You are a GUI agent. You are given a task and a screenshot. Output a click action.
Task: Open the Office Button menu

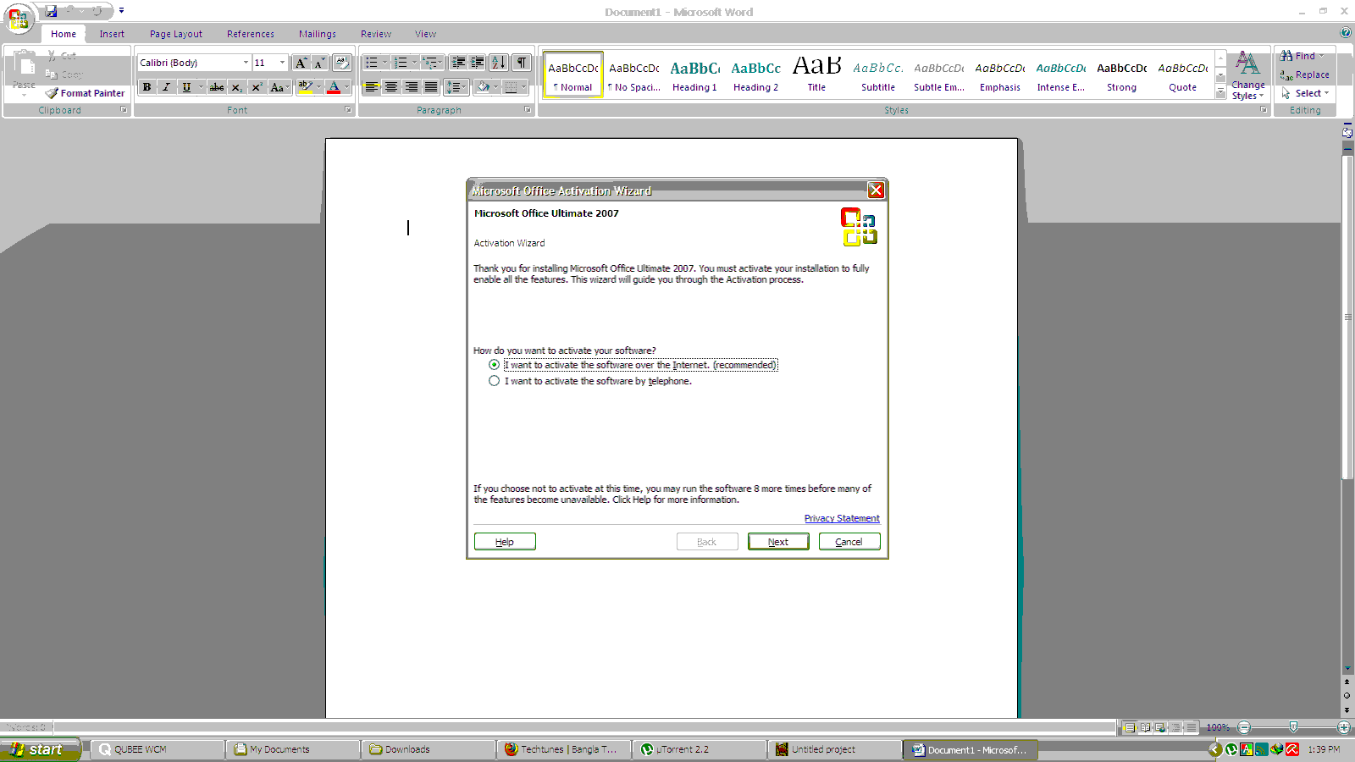(19, 17)
